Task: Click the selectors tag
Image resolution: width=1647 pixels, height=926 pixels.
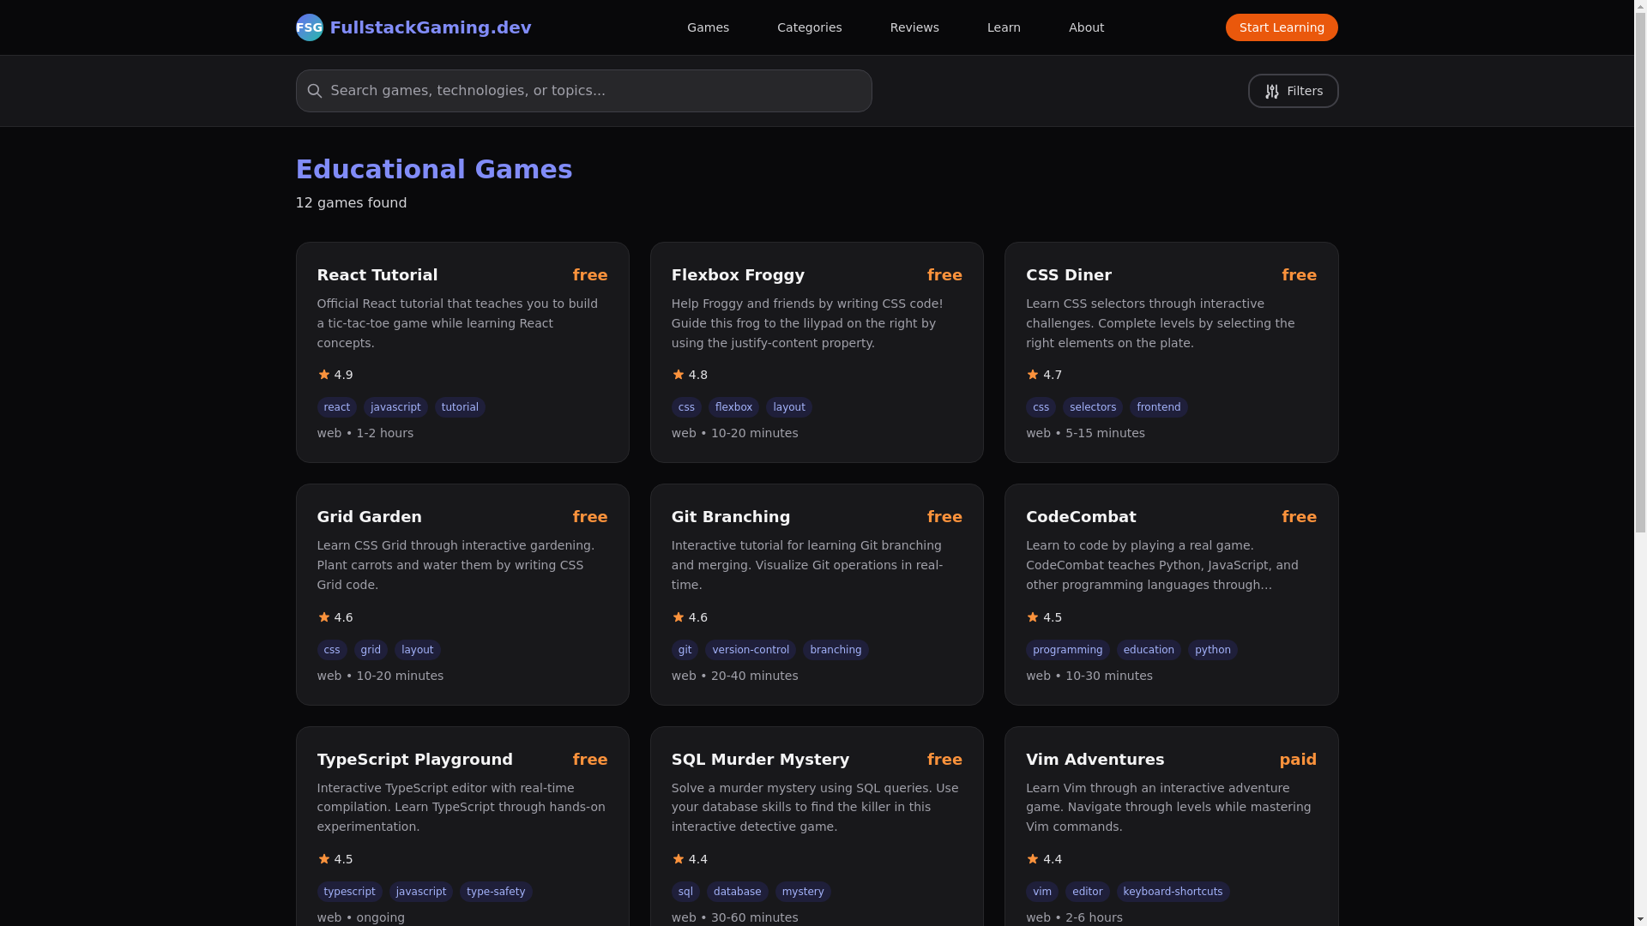Action: [x=1093, y=407]
